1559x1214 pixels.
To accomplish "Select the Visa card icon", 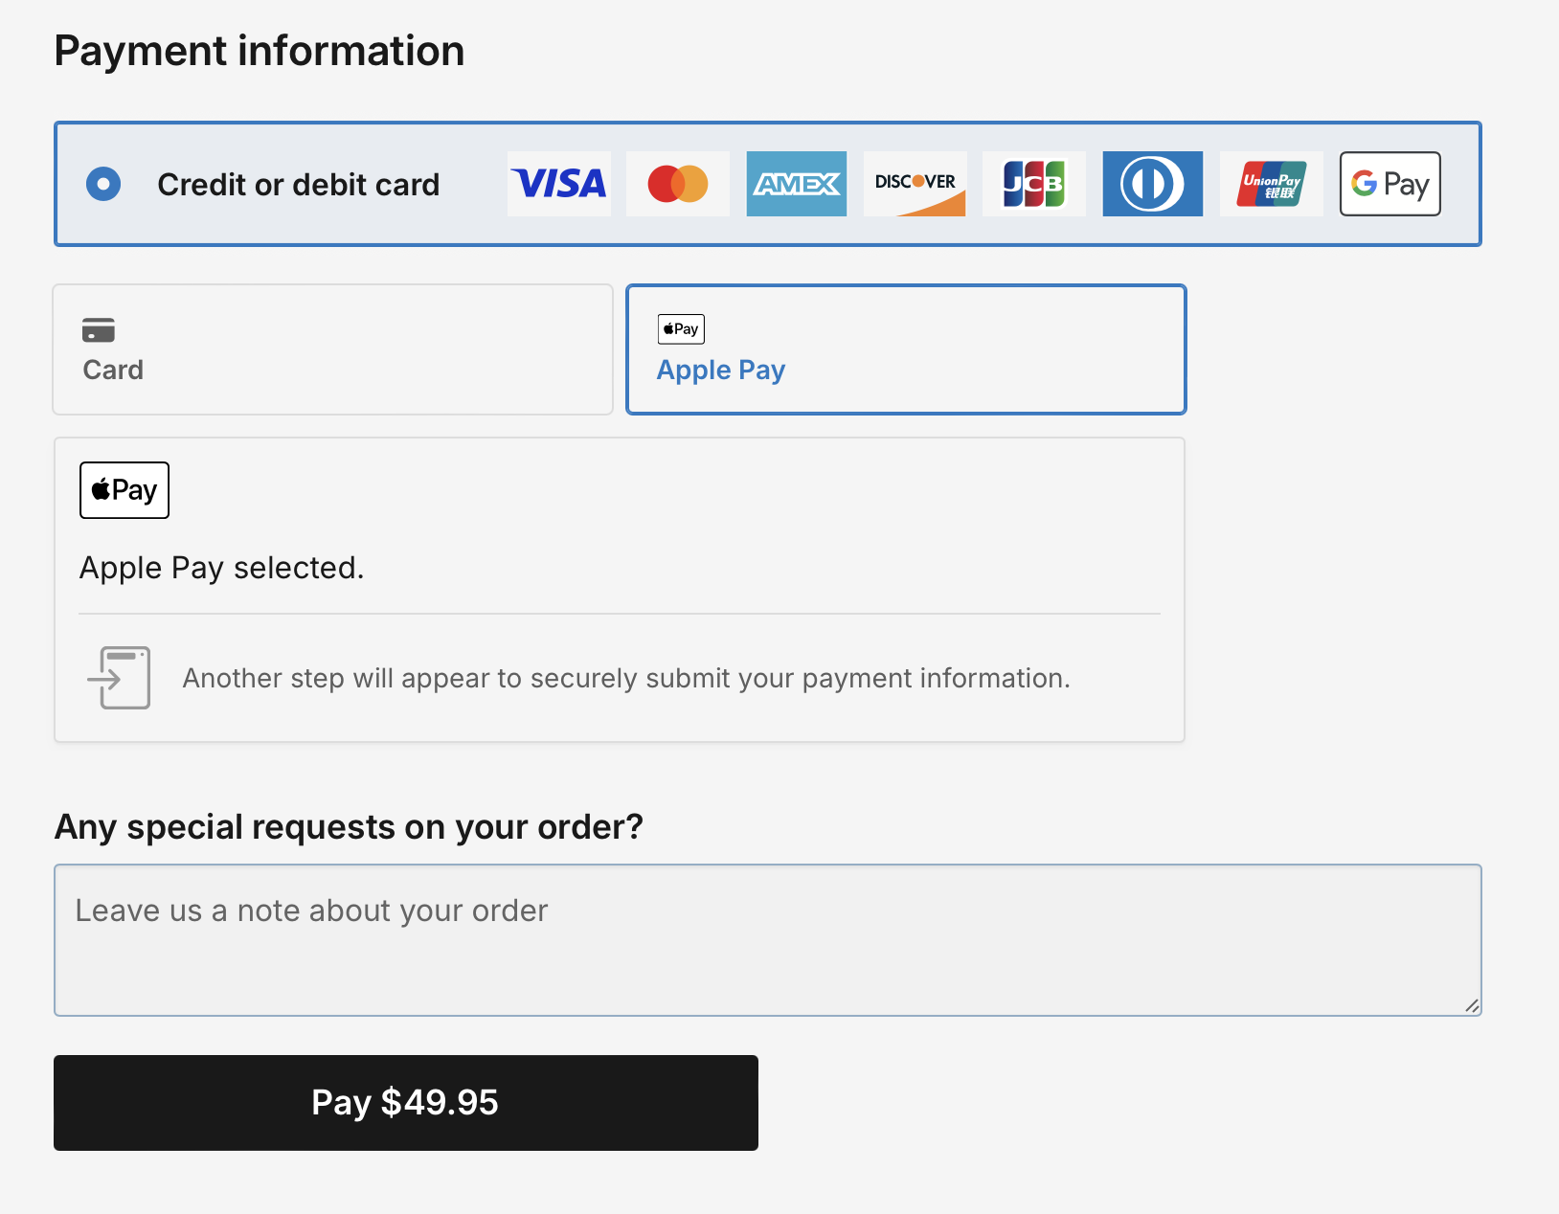I will click(559, 184).
